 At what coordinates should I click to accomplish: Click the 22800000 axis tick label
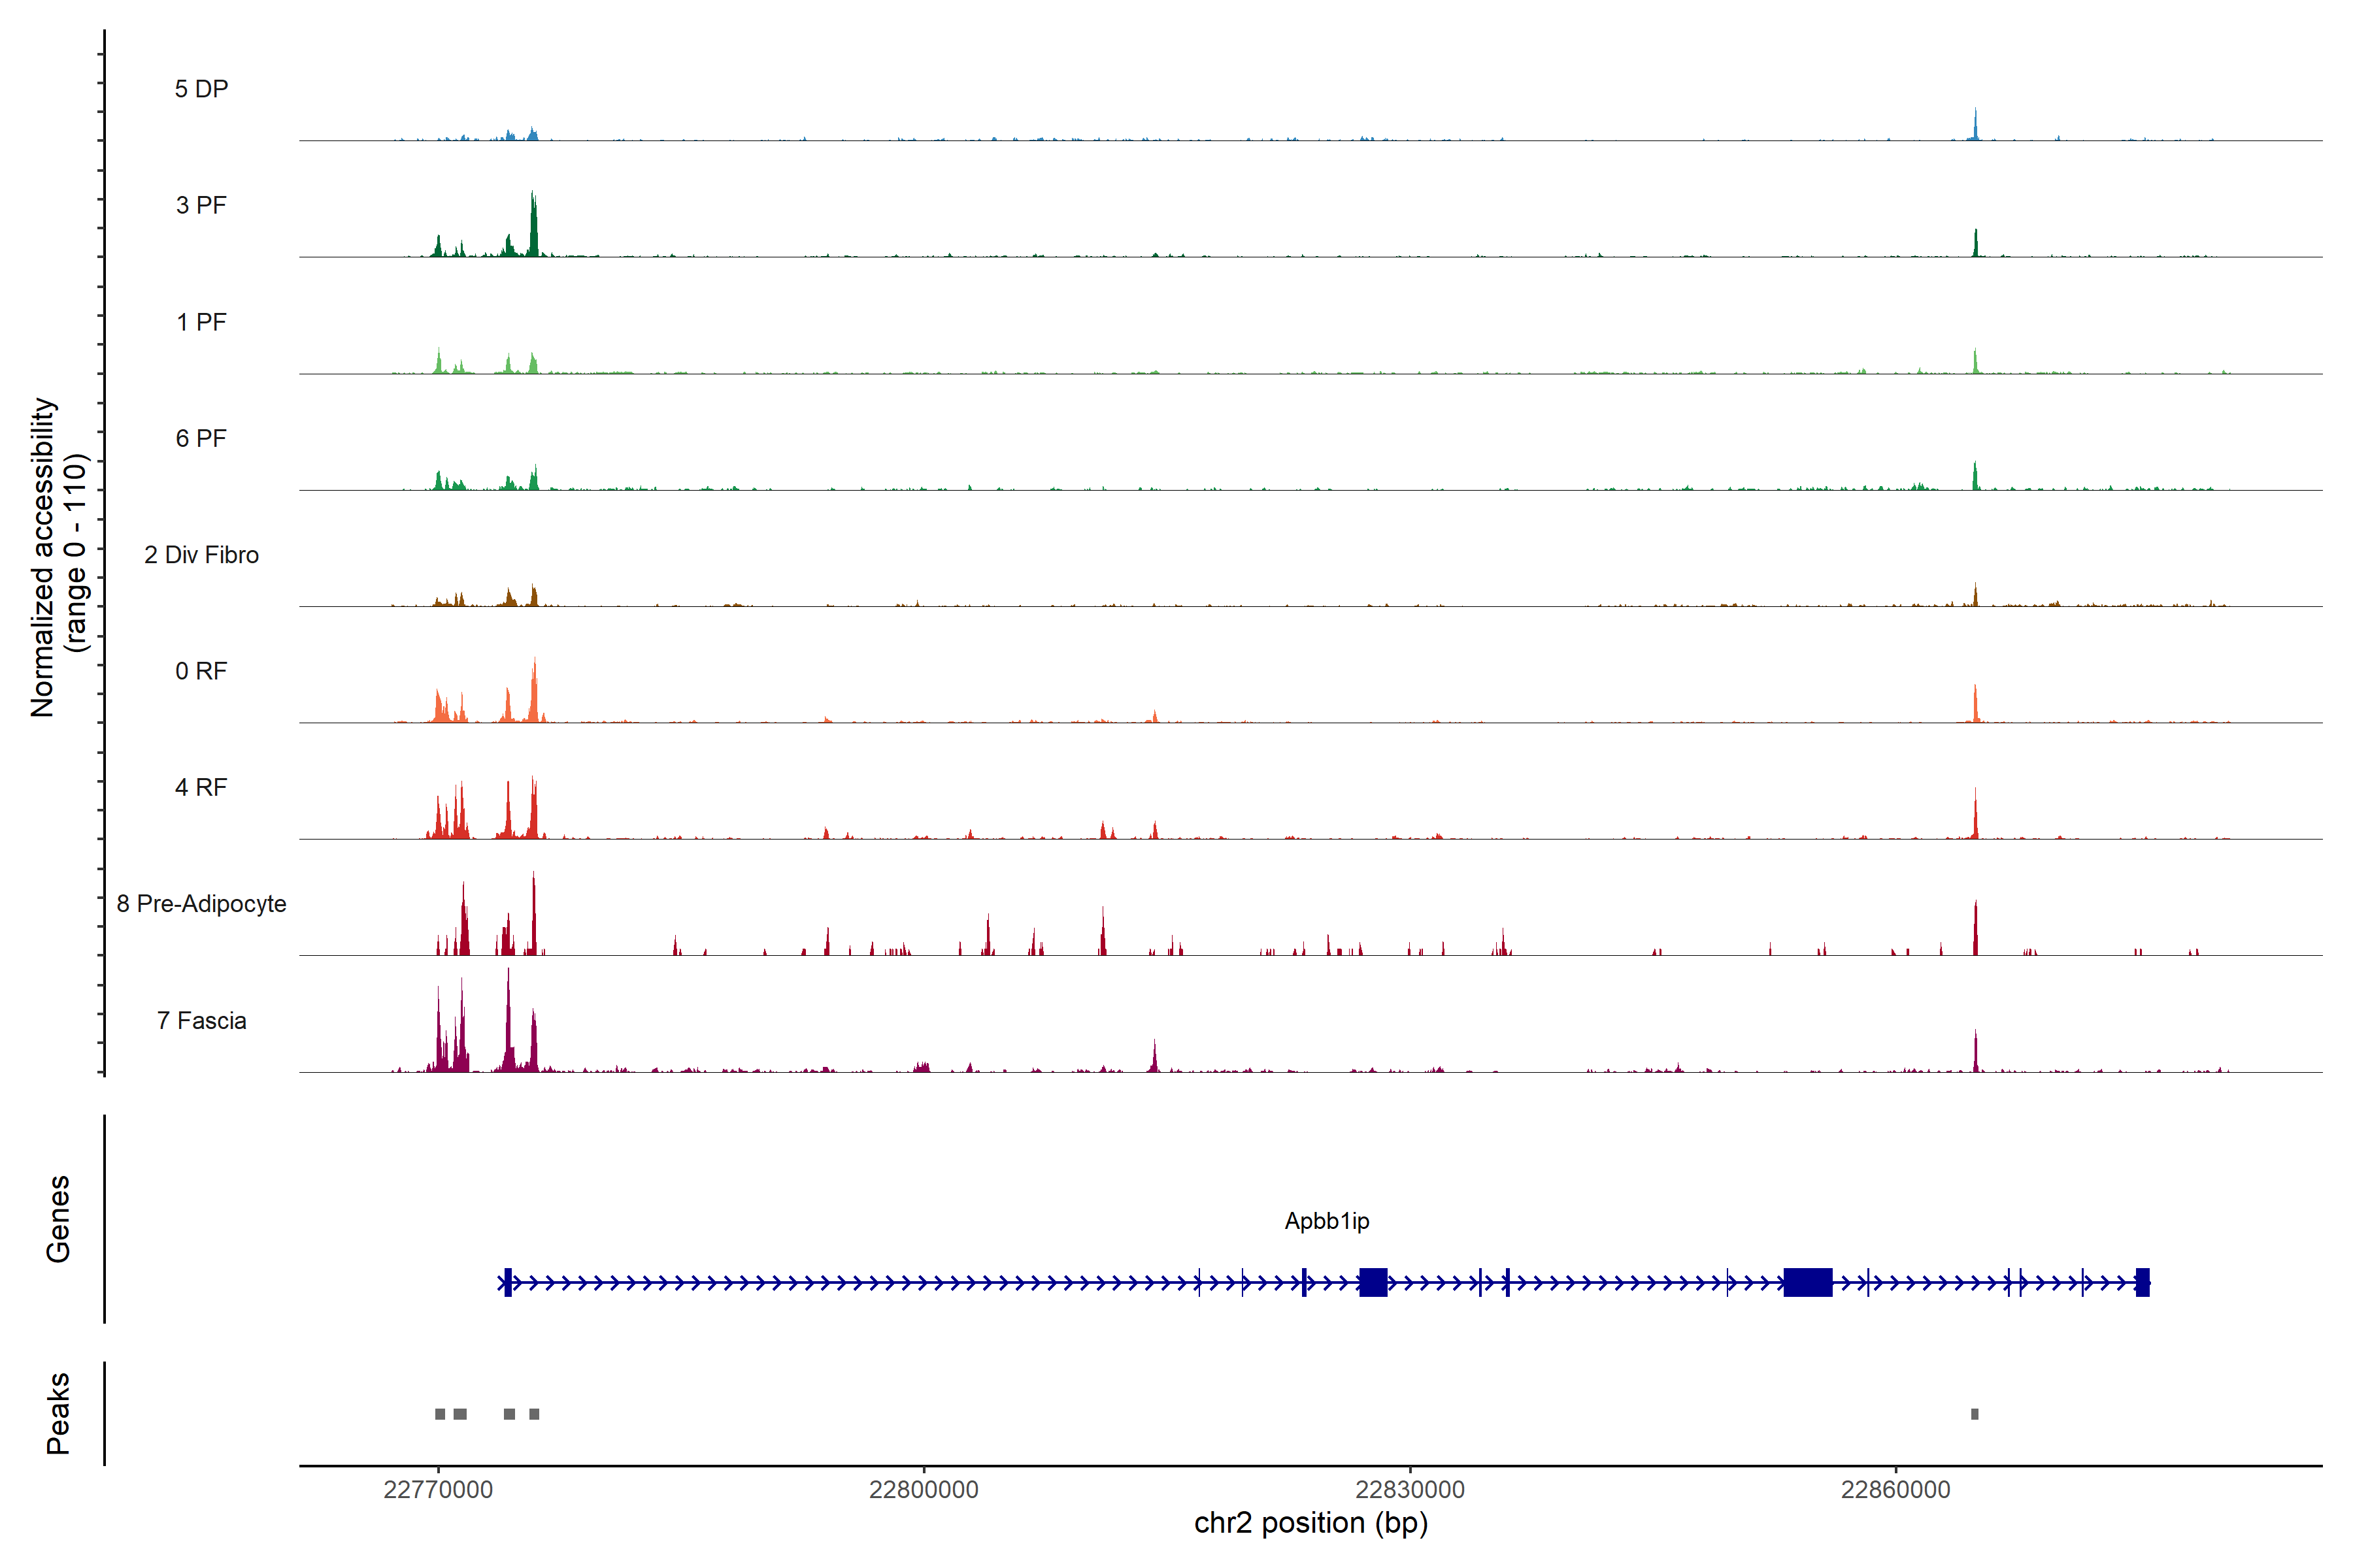[924, 1490]
